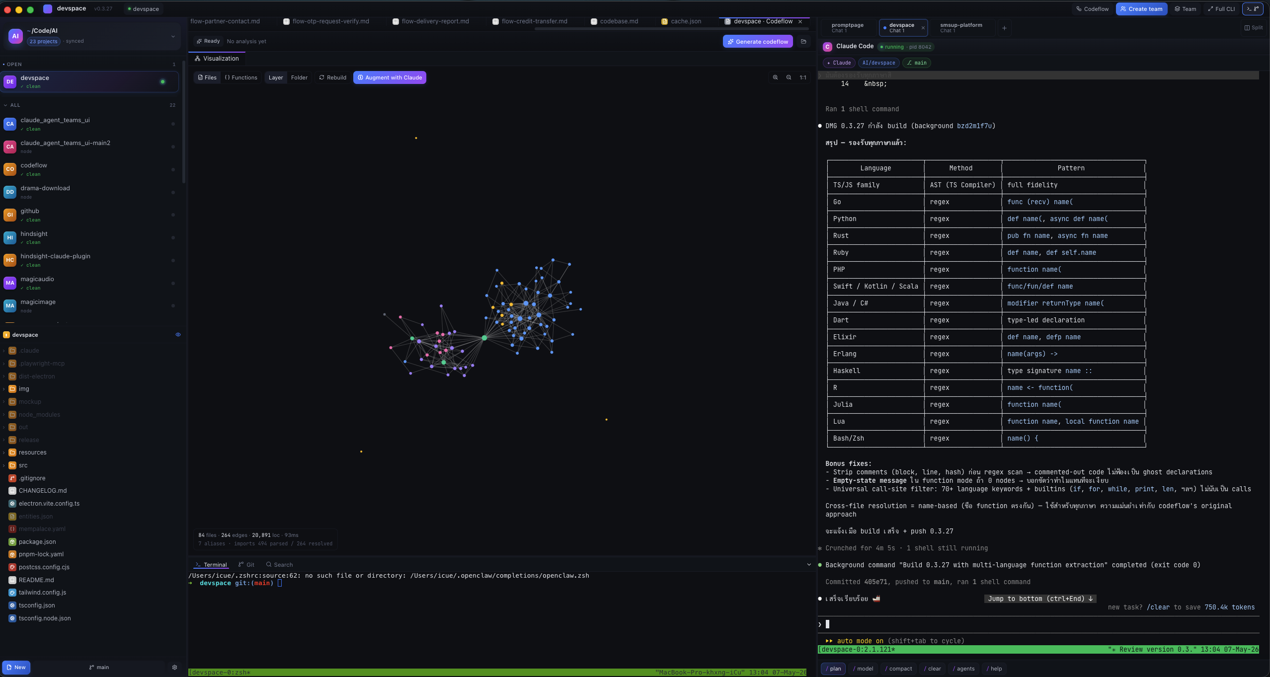This screenshot has width=1270, height=677.
Task: Expand the ~/Code/AI workspace dropdown
Action: 173,36
